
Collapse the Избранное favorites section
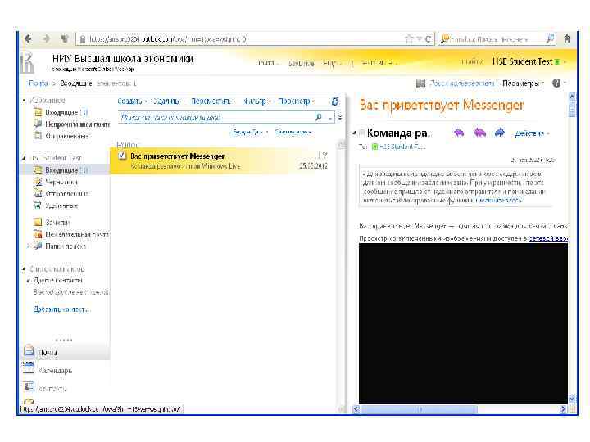24,101
